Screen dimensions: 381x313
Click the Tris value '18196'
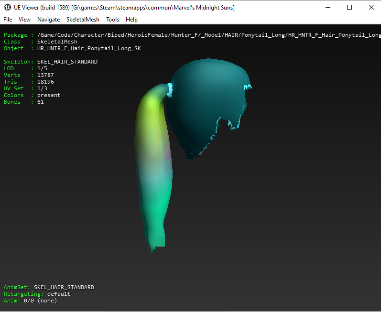[x=45, y=82]
